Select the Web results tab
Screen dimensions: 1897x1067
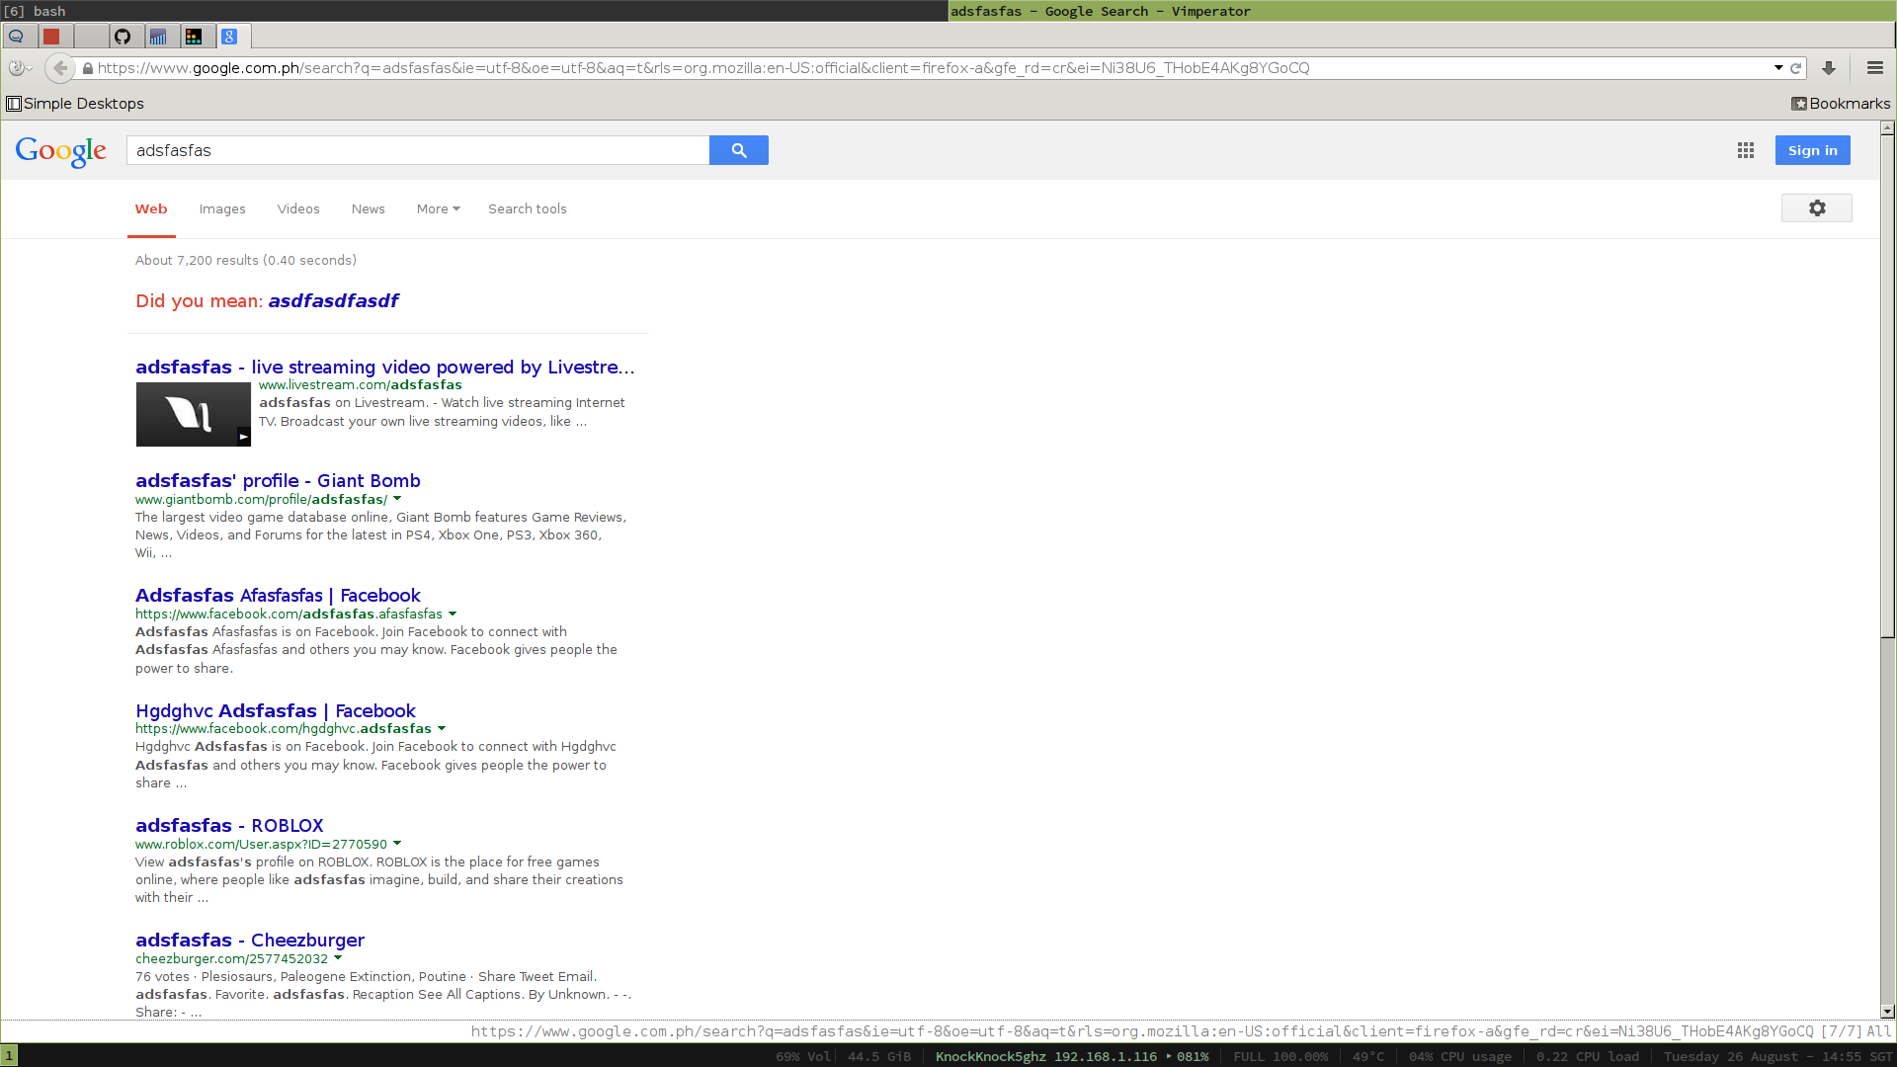tap(151, 208)
